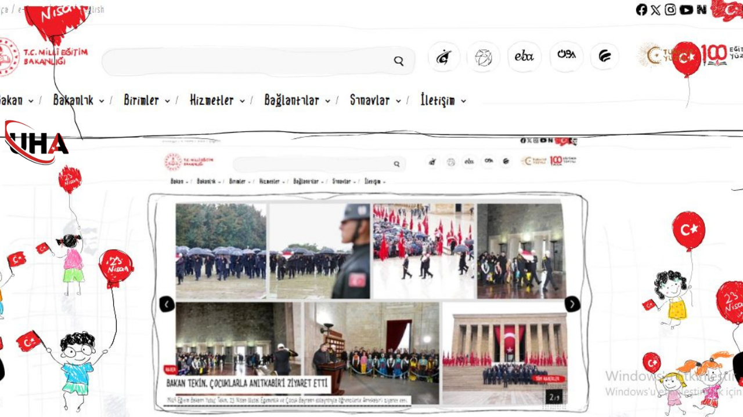This screenshot has width=743, height=417.
Task: Open the large Bağlantılar menu
Action: click(297, 101)
